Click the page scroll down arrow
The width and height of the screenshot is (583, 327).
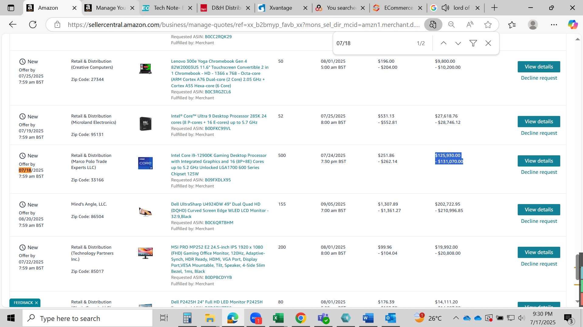578,302
